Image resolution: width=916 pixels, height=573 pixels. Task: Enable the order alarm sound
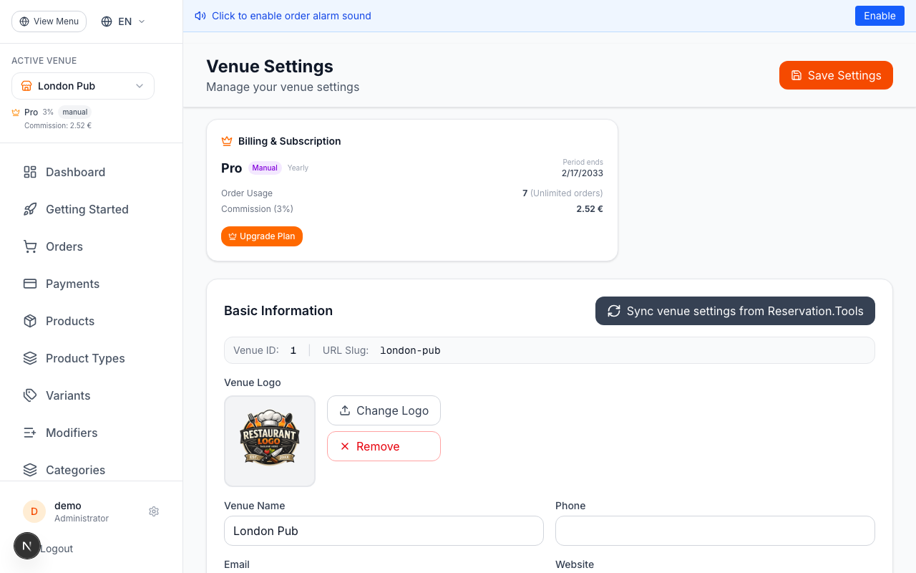(880, 15)
